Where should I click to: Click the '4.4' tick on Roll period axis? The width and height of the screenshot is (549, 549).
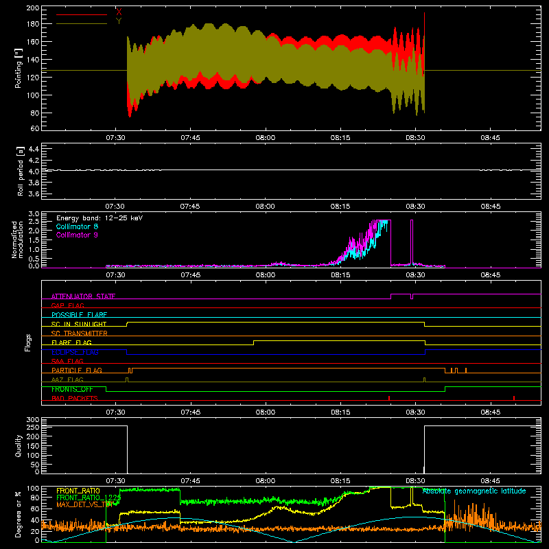pyautogui.click(x=34, y=149)
